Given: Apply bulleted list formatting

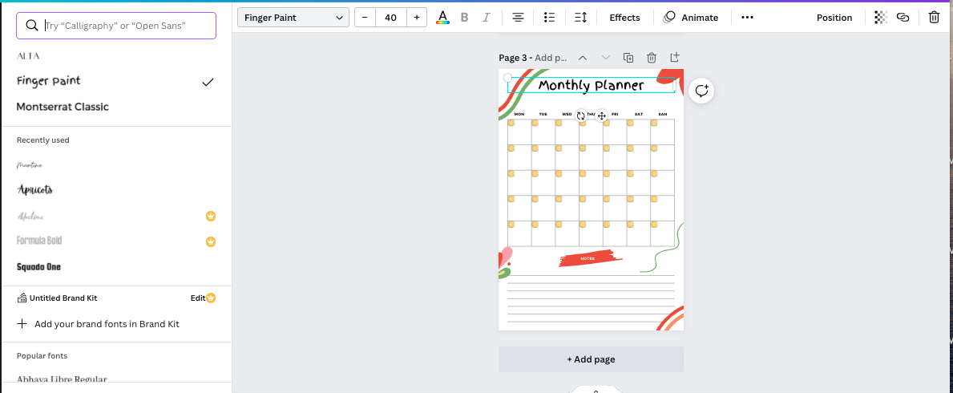Looking at the screenshot, I should 549,18.
